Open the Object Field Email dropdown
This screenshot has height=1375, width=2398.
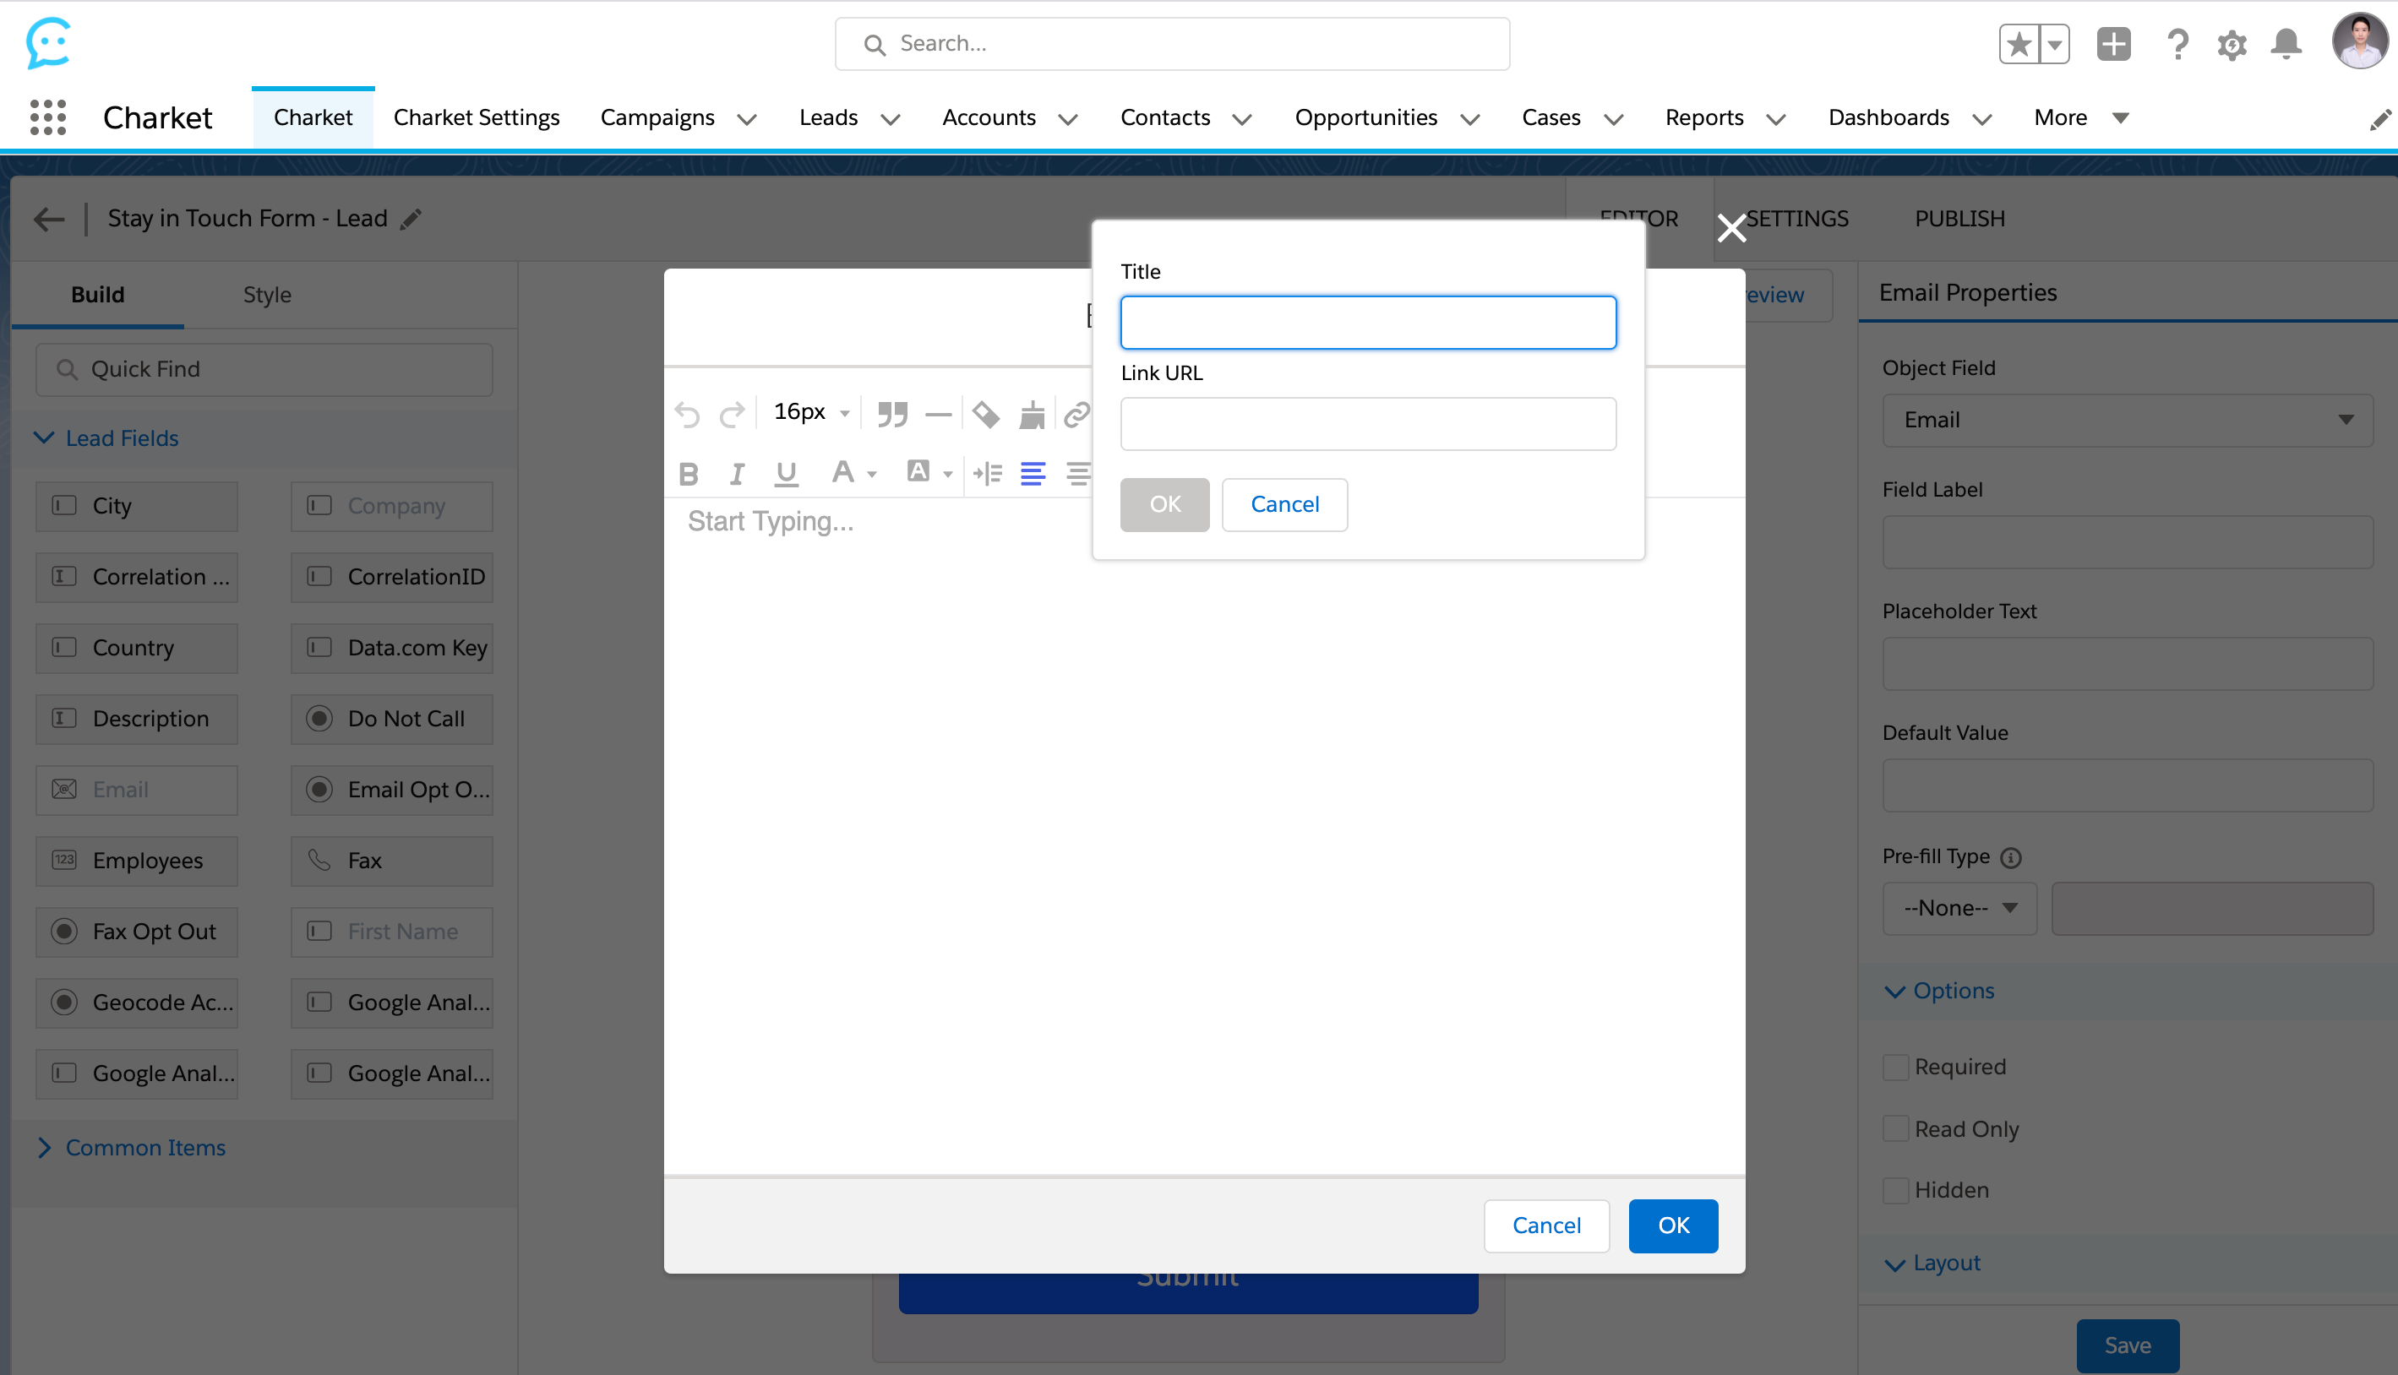coord(2127,421)
